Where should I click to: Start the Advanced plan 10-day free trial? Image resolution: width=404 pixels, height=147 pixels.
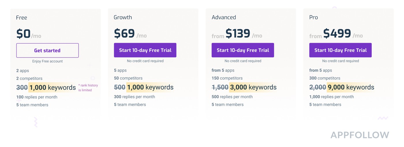pos(243,50)
